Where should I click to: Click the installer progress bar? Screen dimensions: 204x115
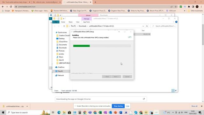point(102,46)
